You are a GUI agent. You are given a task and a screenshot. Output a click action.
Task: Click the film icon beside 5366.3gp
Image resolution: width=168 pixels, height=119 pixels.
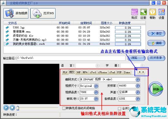coord(7,27)
